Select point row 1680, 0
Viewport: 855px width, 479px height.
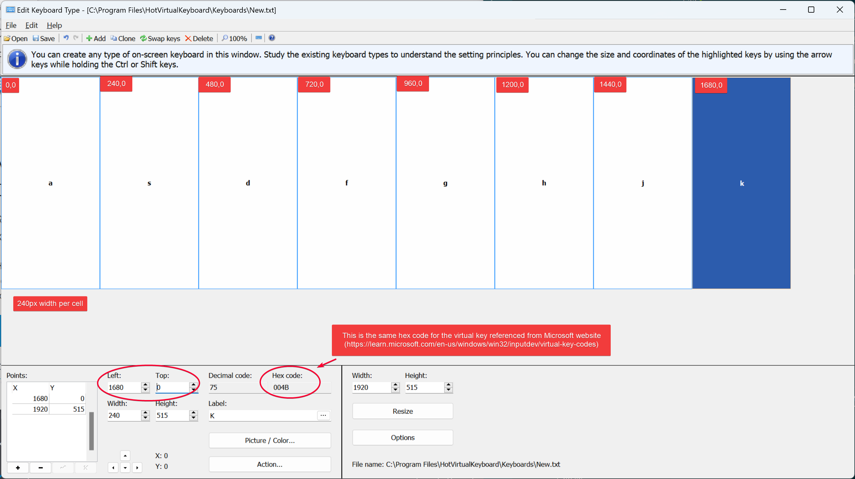point(49,398)
